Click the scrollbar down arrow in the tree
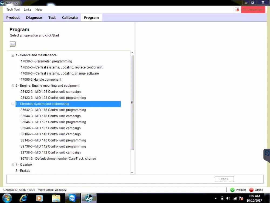This screenshot has width=270, height=203. (132, 172)
